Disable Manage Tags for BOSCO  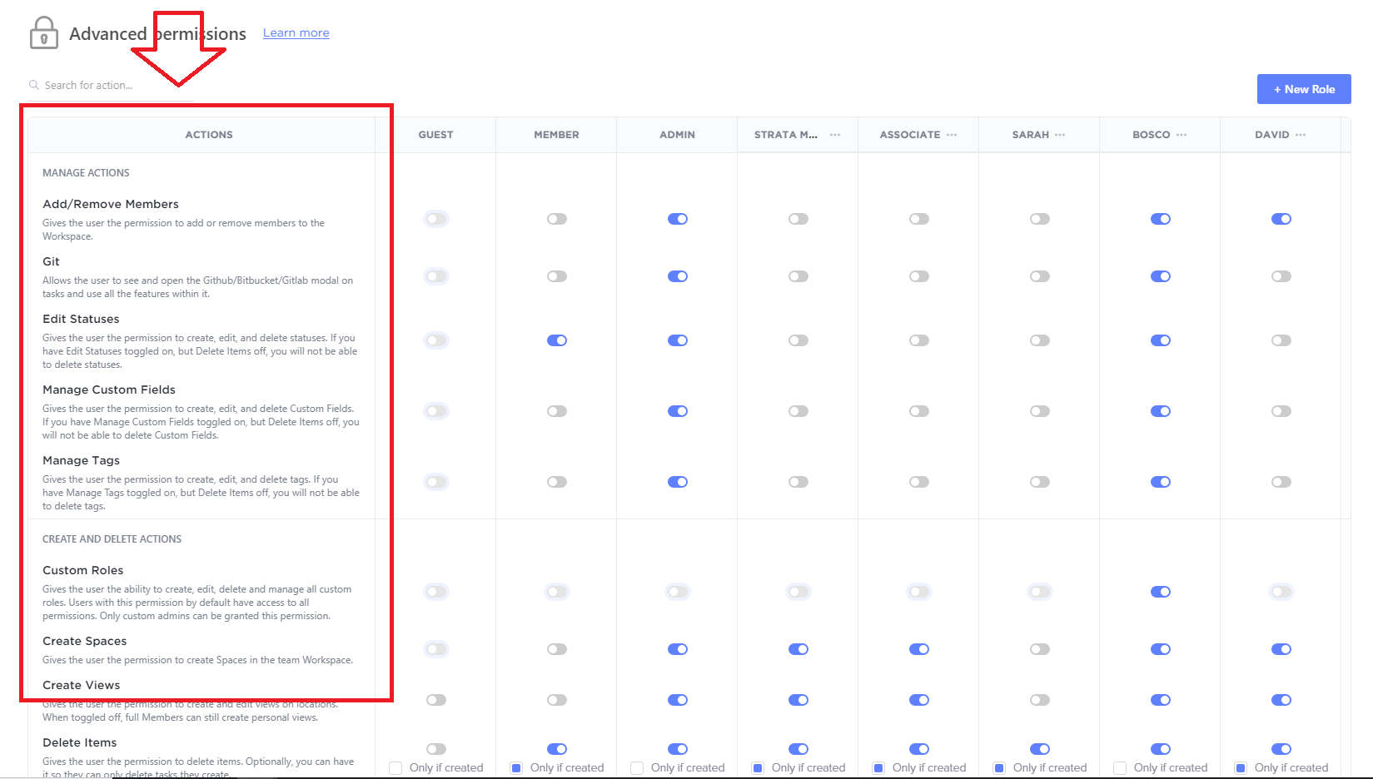1161,481
